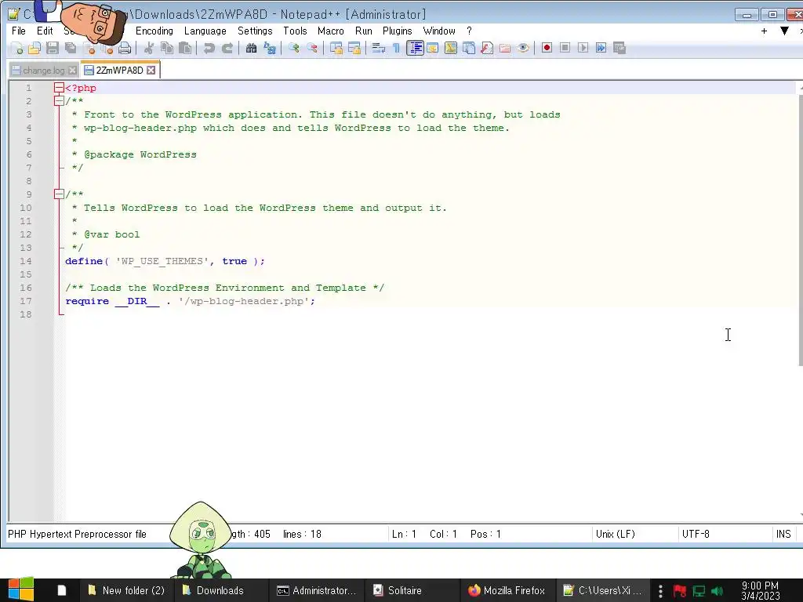
Task: Open Folder as Workspace toolbar icon
Action: [505, 48]
